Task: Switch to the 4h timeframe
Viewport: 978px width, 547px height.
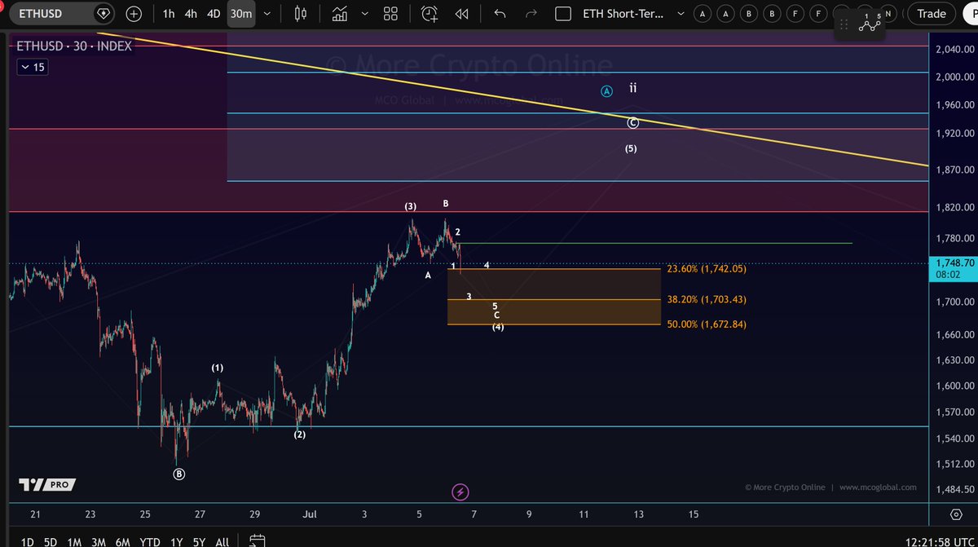Action: point(190,13)
